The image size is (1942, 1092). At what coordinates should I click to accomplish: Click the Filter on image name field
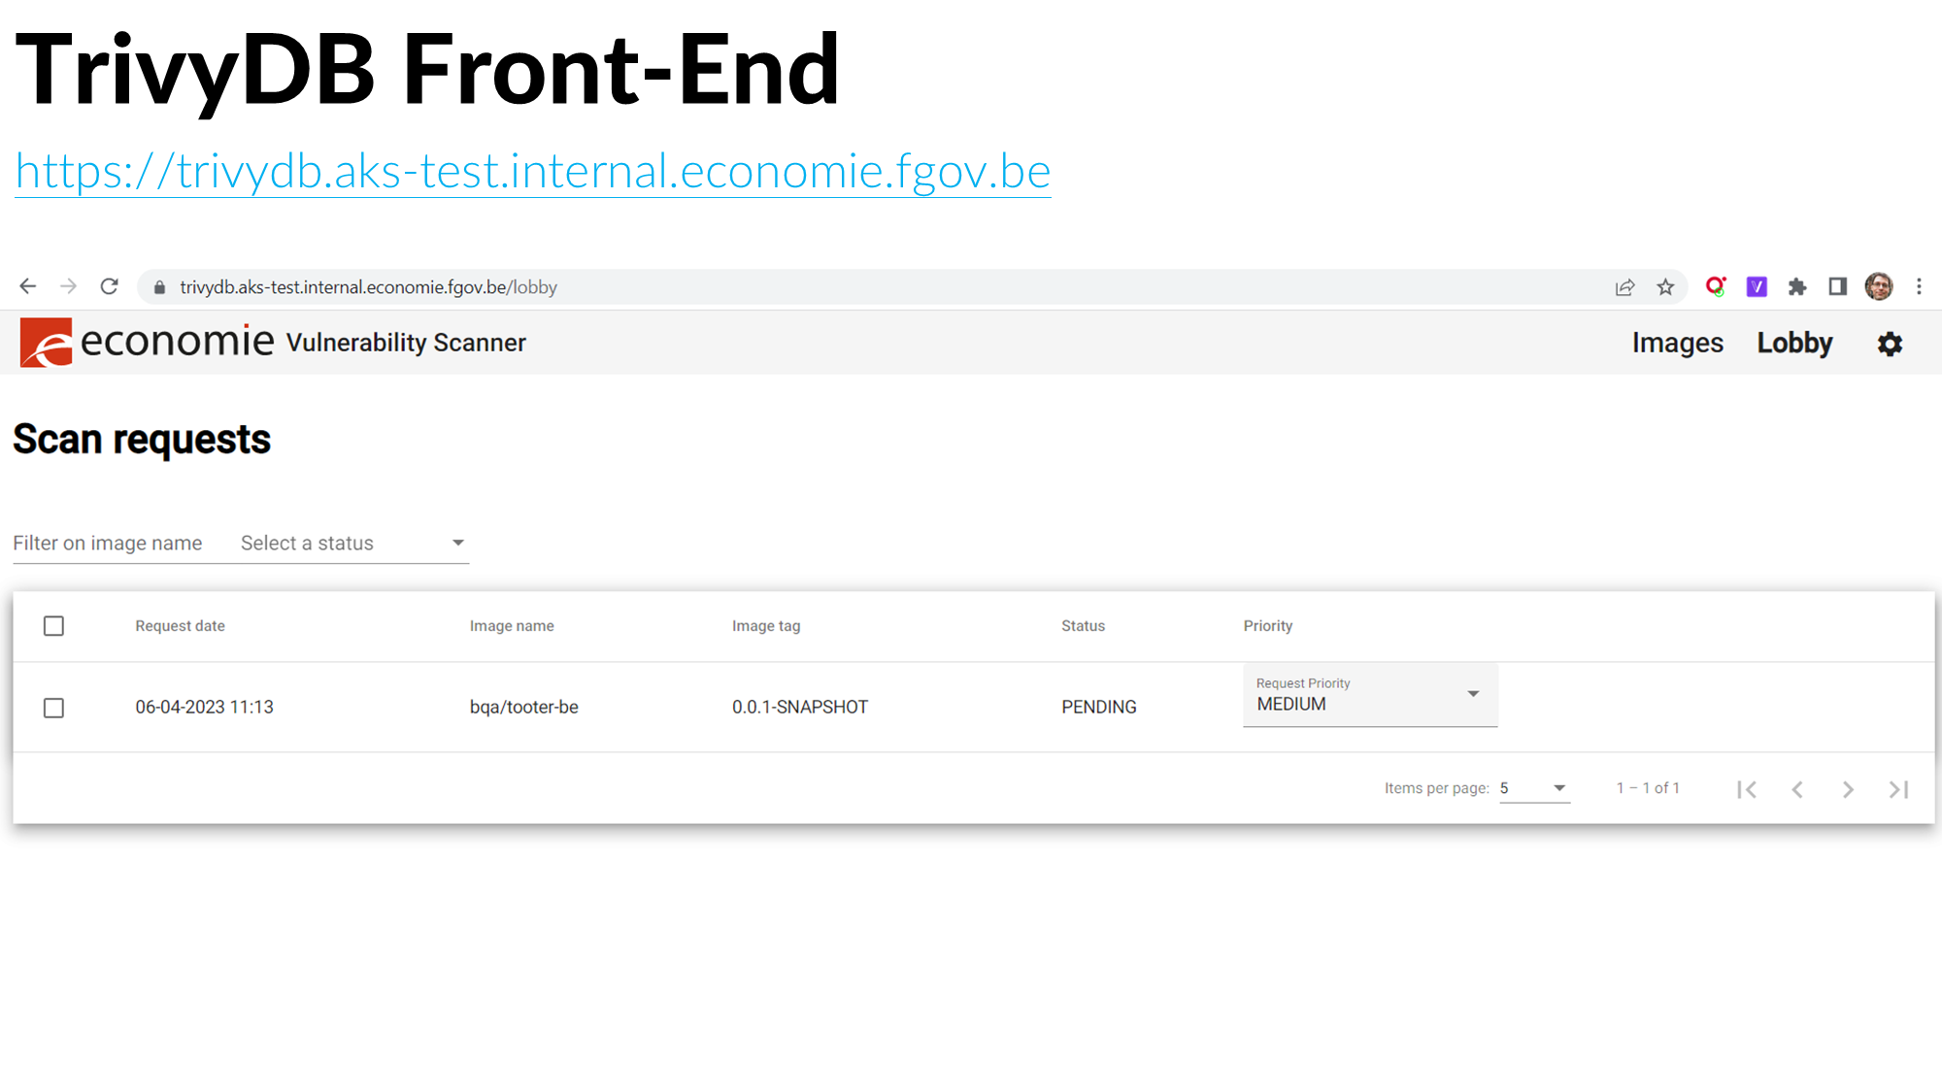pyautogui.click(x=108, y=544)
